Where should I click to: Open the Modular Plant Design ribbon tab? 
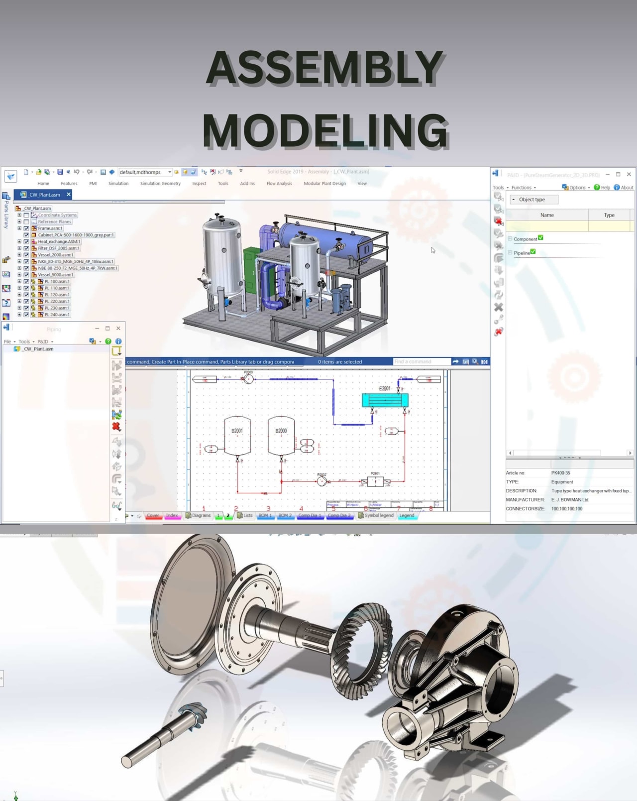pyautogui.click(x=324, y=184)
